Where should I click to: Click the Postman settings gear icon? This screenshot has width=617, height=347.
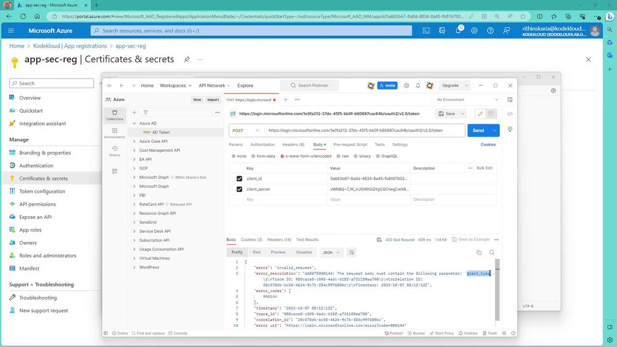pos(406,85)
